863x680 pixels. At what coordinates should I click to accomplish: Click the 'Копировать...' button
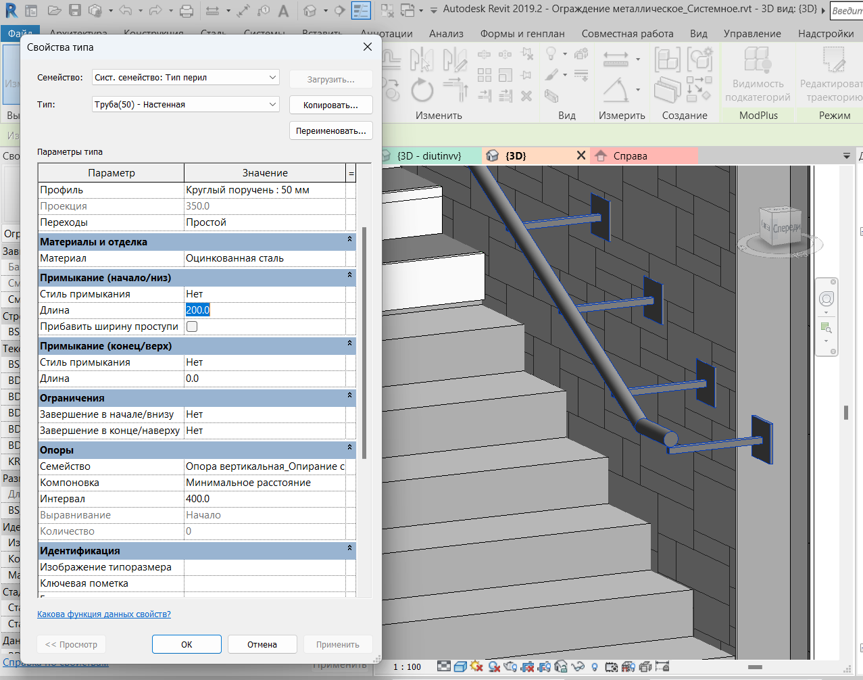[330, 105]
